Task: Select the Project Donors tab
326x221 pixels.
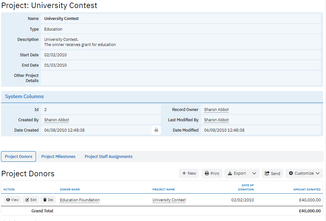Action: pyautogui.click(x=19, y=157)
